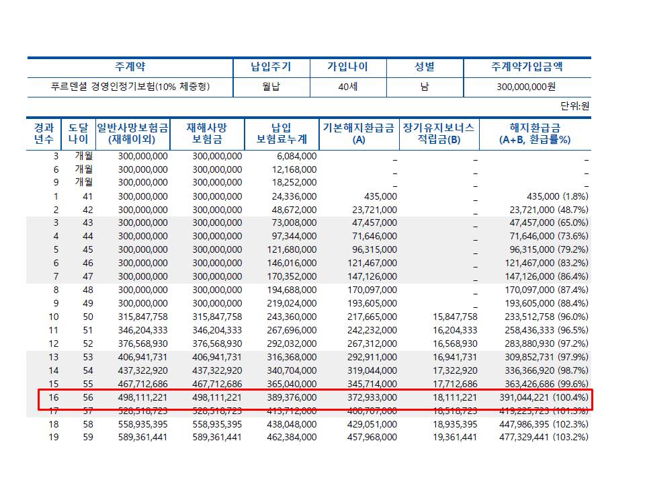
Task: Click bonus reserve value 17,712,686
Action: pos(455,384)
